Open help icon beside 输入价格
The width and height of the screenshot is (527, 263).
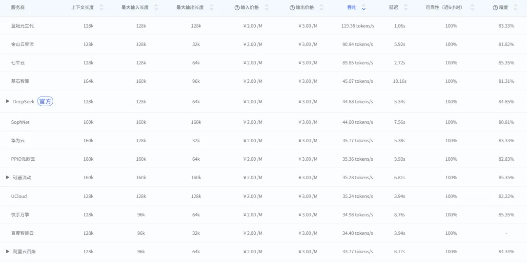point(237,8)
